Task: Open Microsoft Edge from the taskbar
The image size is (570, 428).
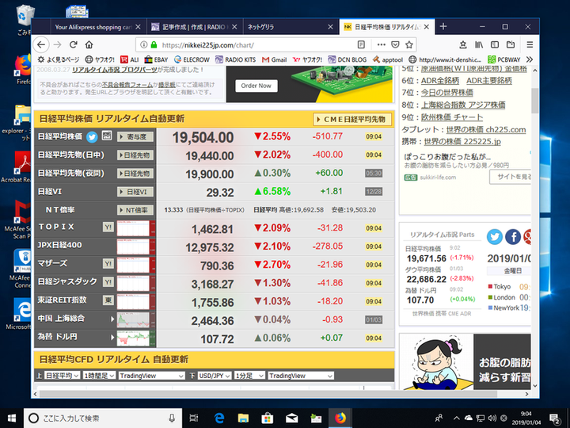Action: pyautogui.click(x=220, y=417)
